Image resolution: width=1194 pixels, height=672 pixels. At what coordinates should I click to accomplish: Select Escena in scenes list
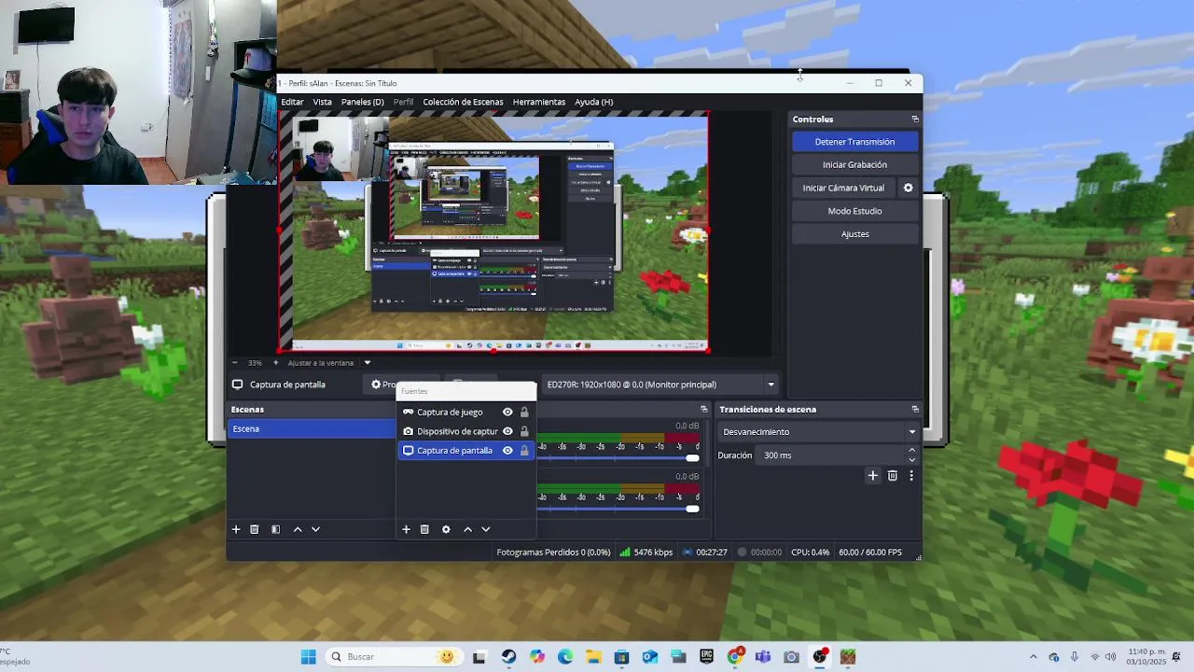(x=312, y=429)
